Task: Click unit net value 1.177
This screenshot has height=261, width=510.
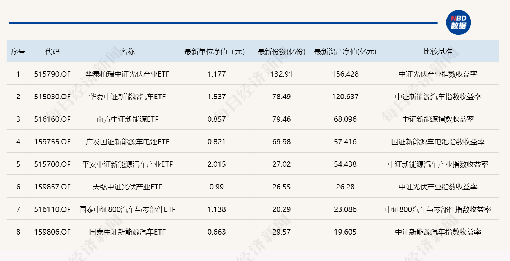Action: 217,74
